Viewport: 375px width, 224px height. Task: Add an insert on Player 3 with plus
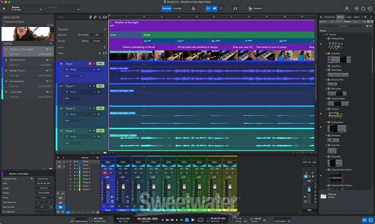(x=99, y=137)
